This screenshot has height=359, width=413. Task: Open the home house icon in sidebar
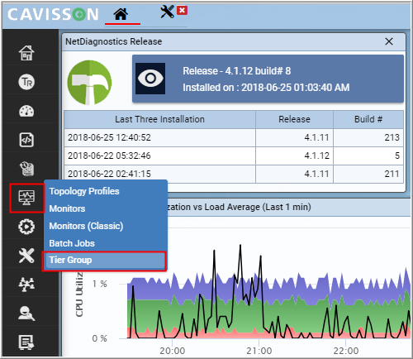(x=26, y=53)
